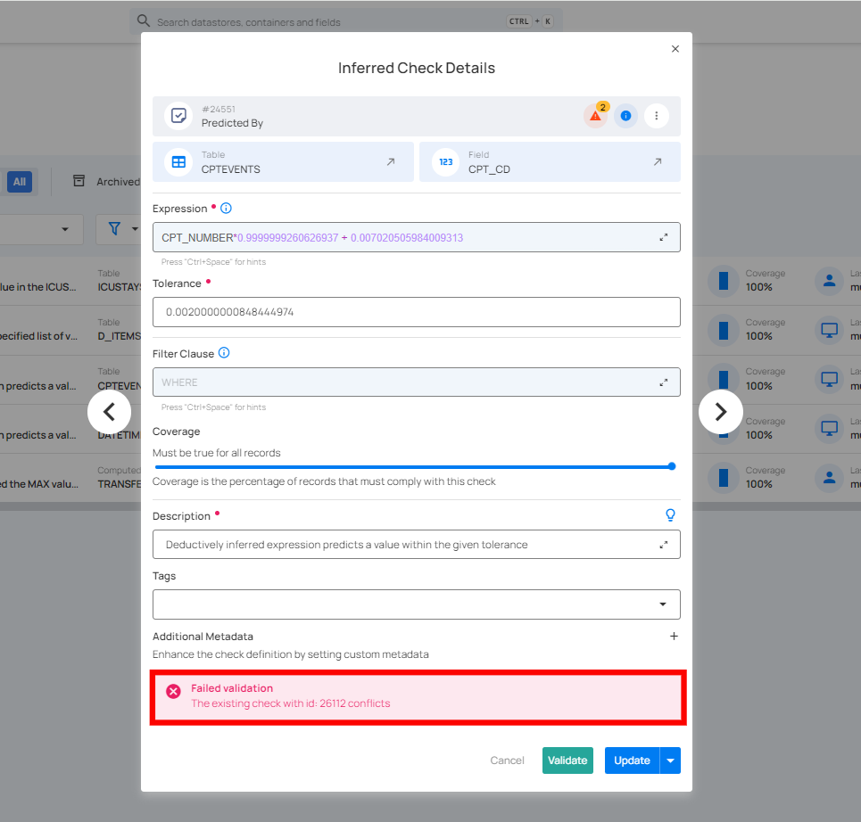Click the checkmark icon beside Predicted By
This screenshot has height=822, width=861.
pyautogui.click(x=178, y=116)
